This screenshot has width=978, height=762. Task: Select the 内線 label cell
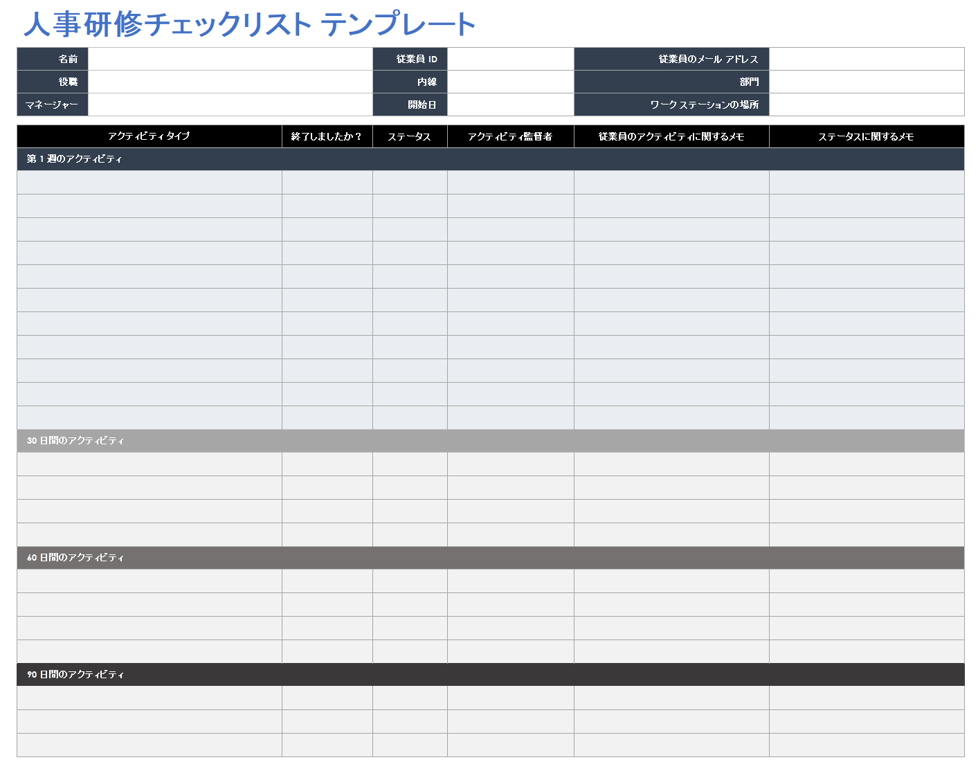410,82
